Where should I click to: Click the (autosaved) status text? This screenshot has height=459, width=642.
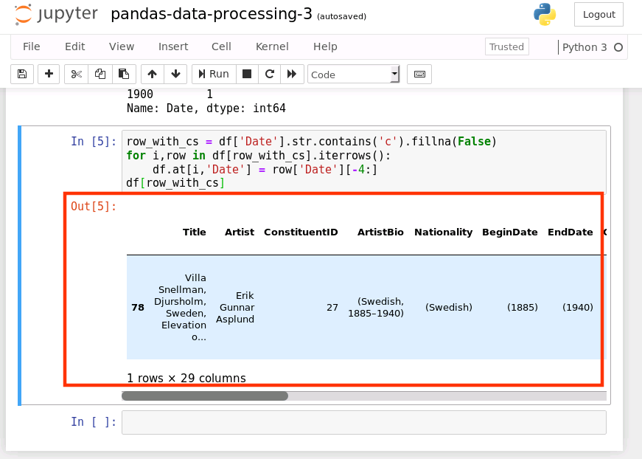(x=341, y=16)
